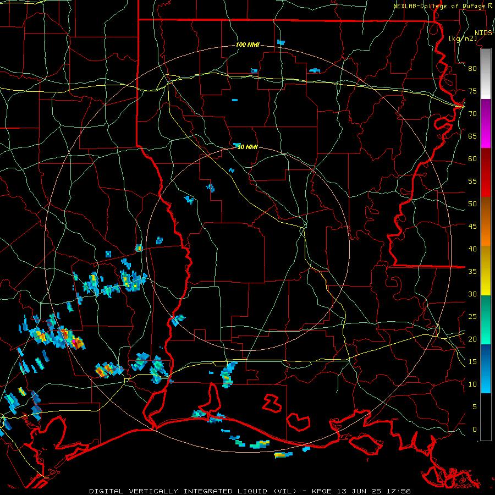Click the '[kg/m2]' units label

click(463, 38)
